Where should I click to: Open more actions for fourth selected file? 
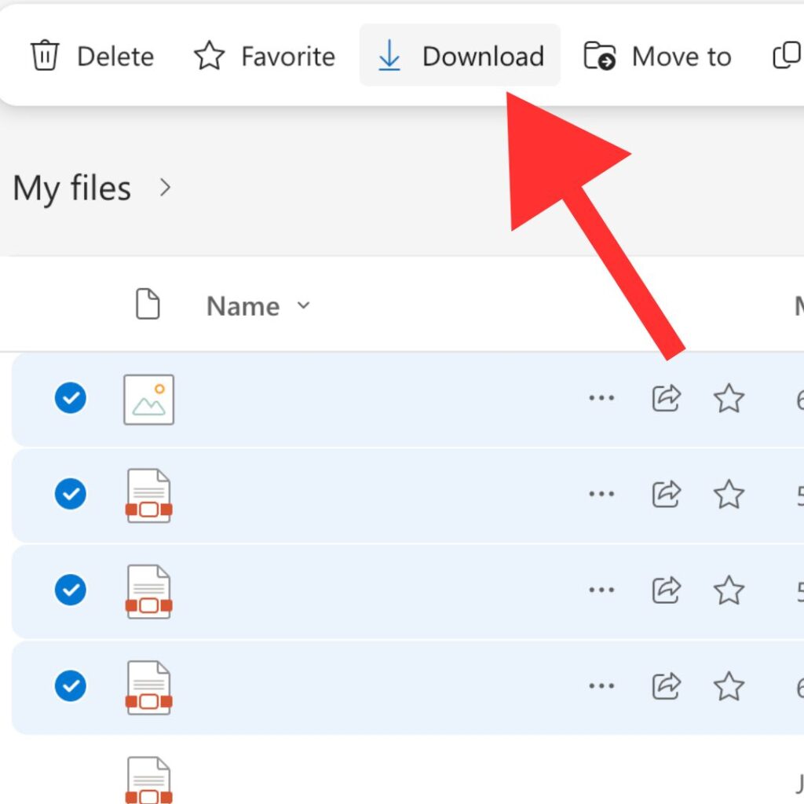point(601,687)
